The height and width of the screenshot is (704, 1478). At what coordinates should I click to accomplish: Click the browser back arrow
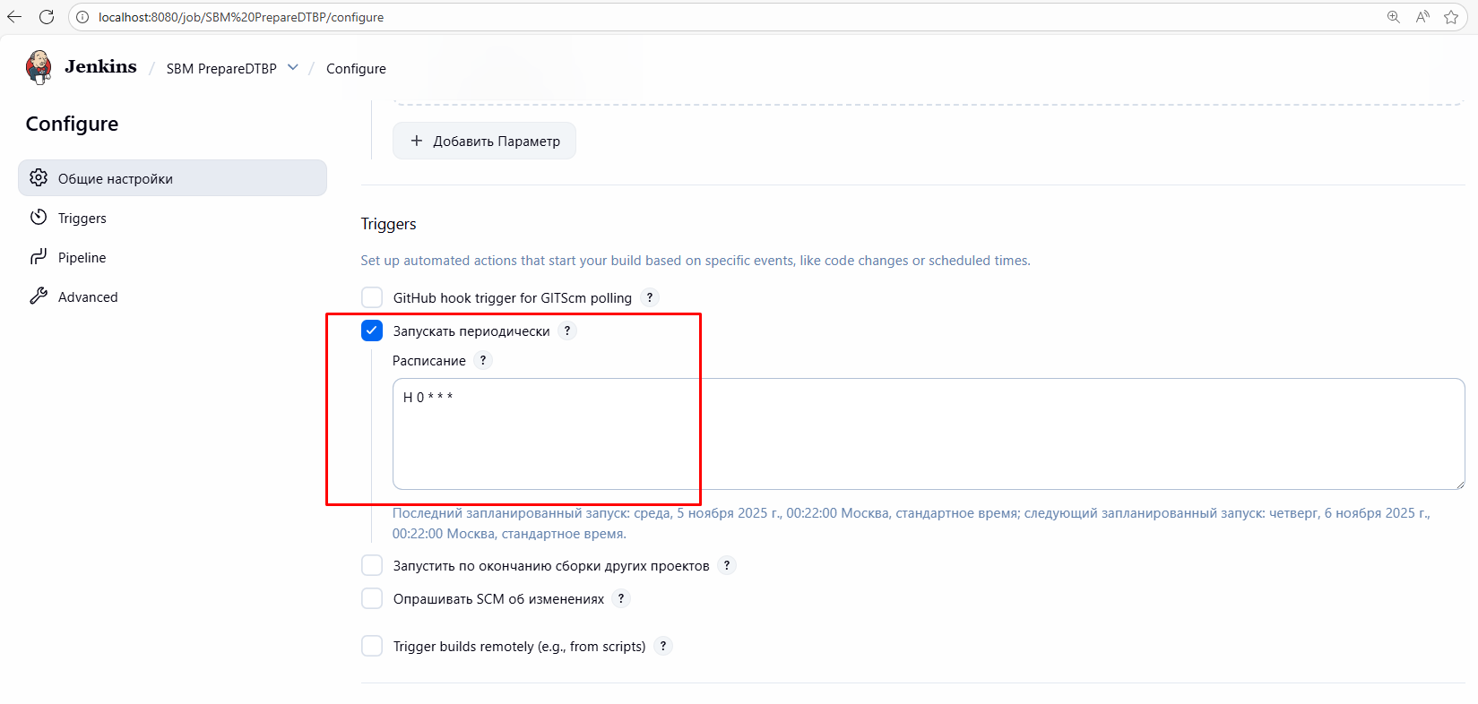tap(14, 17)
